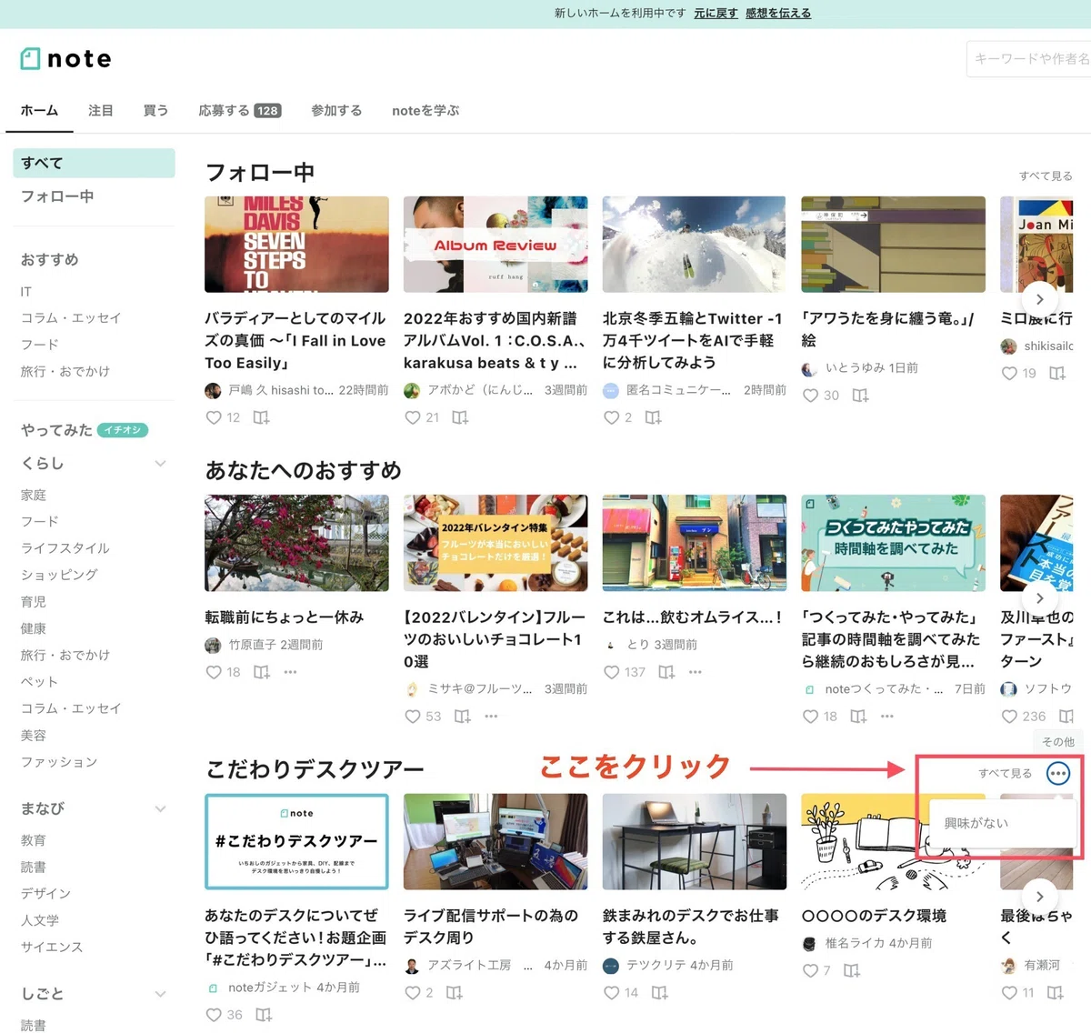Select 育児 in the sidebar
Viewport: 1091px width, 1033px height.
pyautogui.click(x=33, y=602)
